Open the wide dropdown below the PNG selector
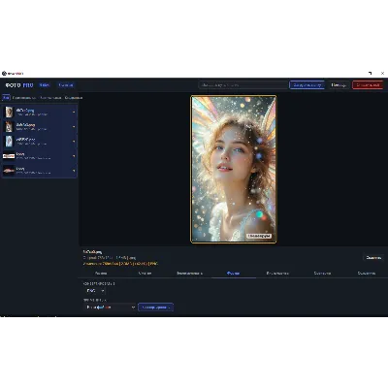The width and height of the screenshot is (388, 388). 110,307
